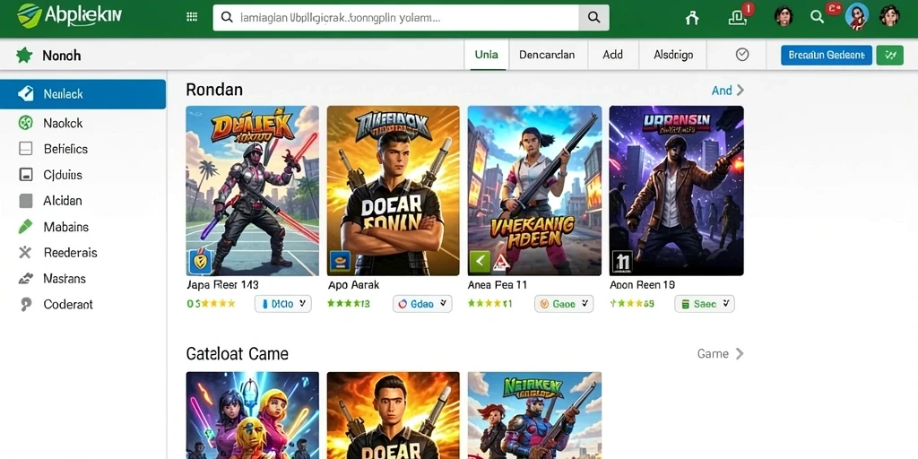Click the green star icon beside Nonoh
The image size is (918, 459).
click(24, 56)
